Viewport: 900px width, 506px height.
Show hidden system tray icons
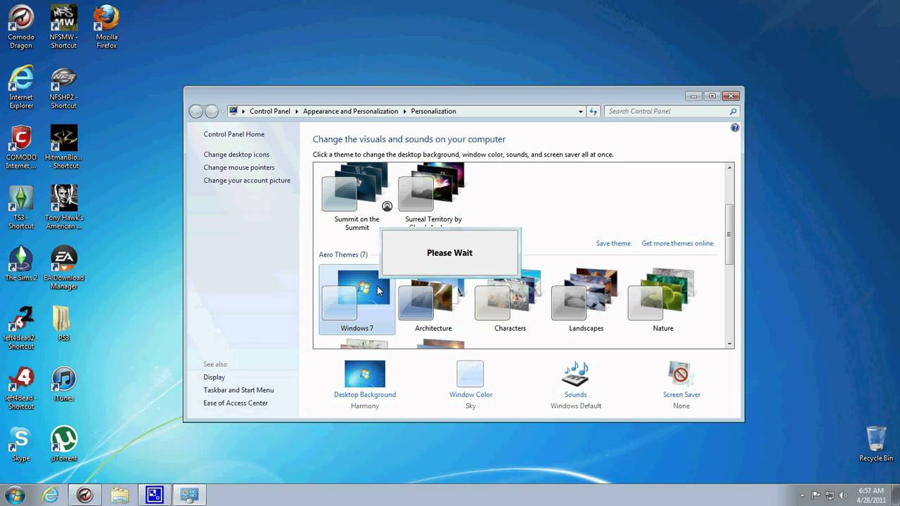click(802, 495)
